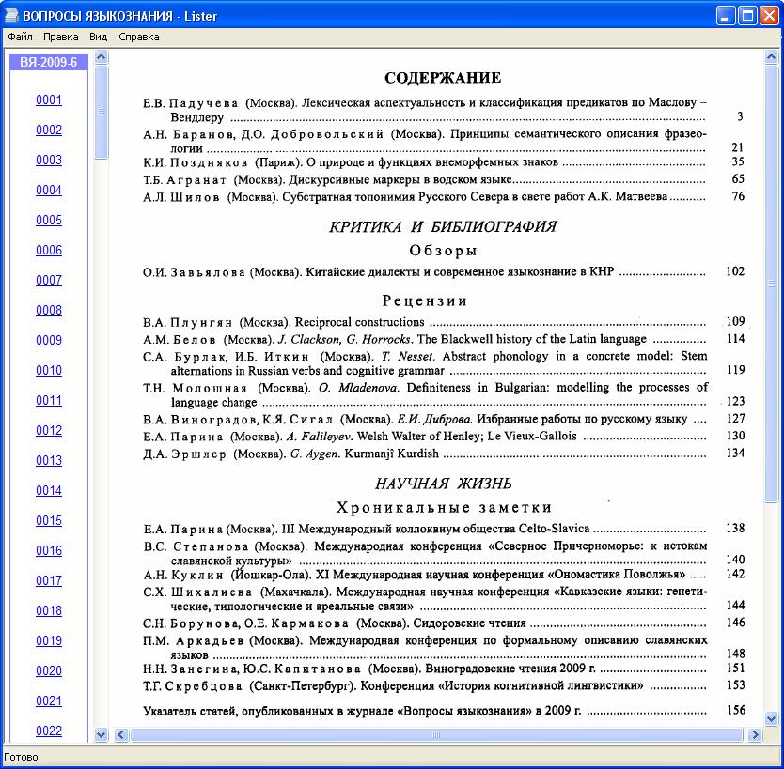Select page link 0022
This screenshot has height=769, width=784.
[49, 731]
